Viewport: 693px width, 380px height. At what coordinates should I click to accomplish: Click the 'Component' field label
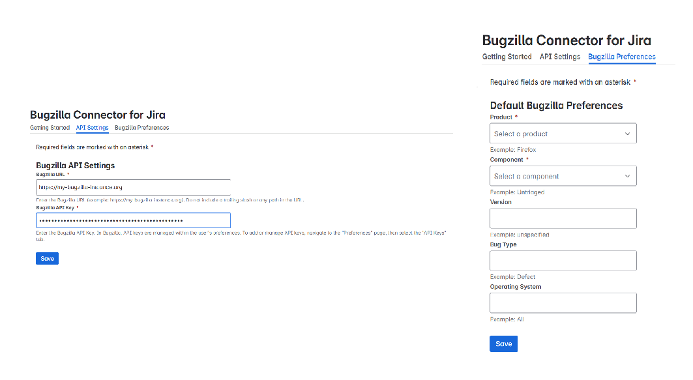507,160
